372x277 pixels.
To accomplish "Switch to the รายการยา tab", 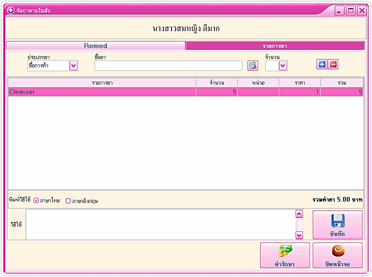I will [275, 46].
